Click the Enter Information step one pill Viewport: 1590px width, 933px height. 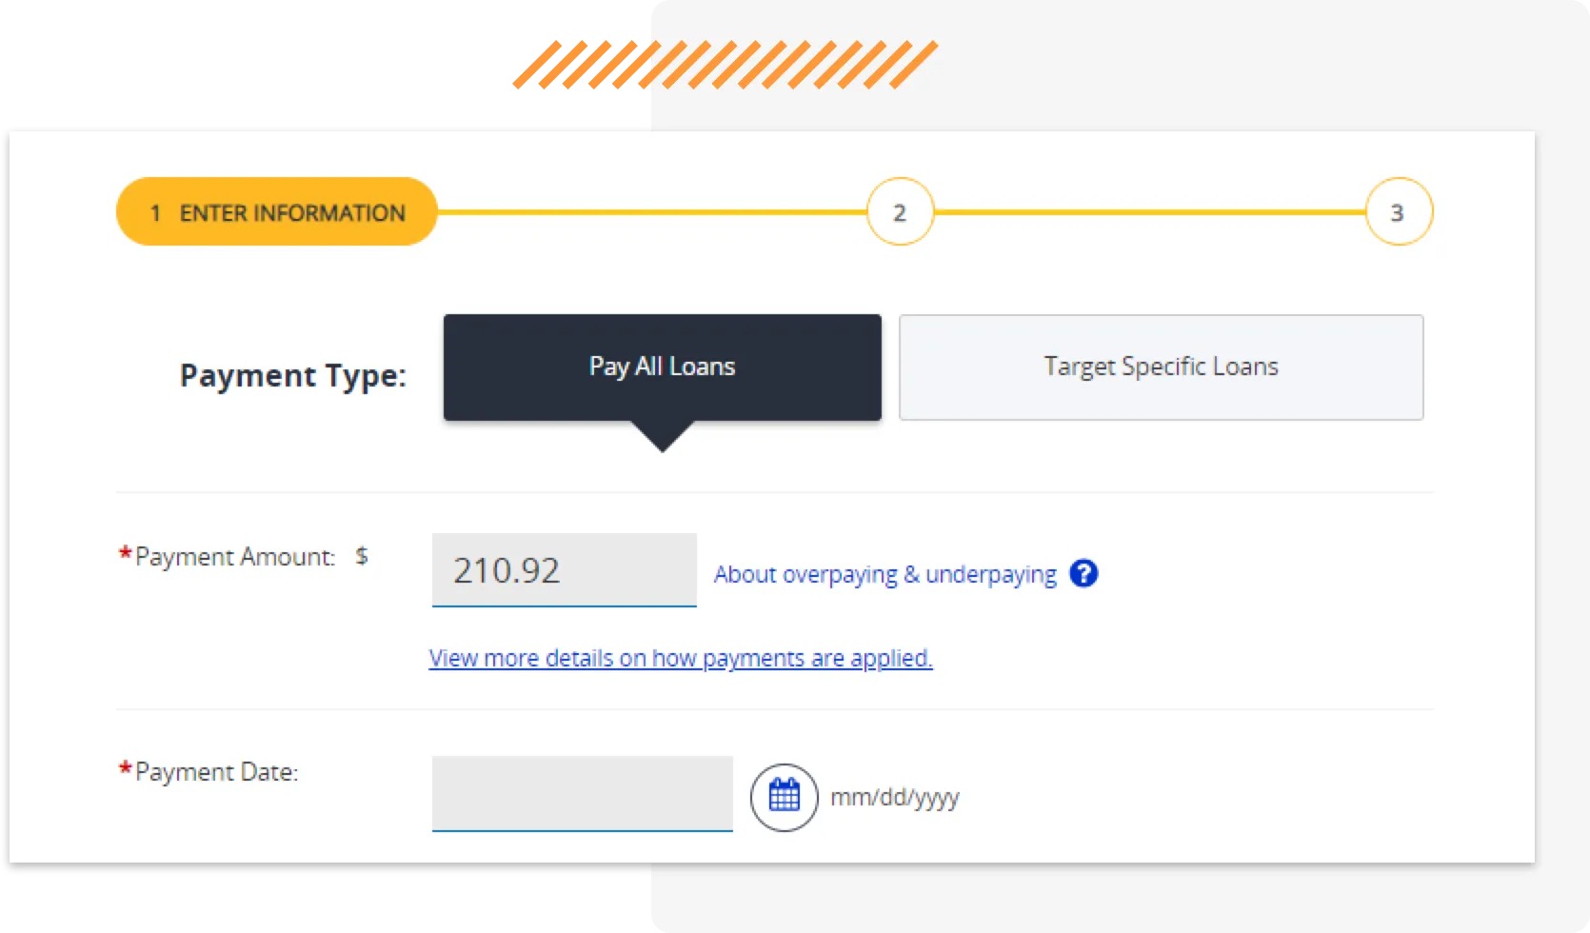(276, 212)
